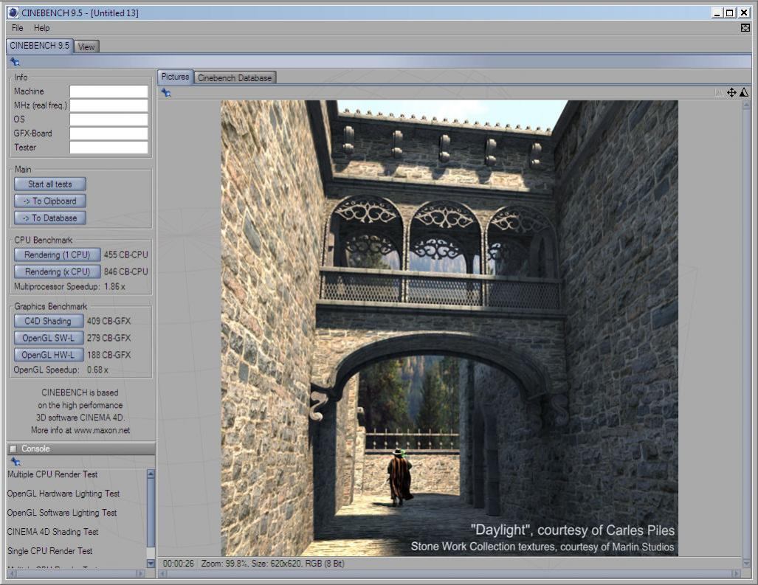Select the triangle zoom view icon
Image resolution: width=758 pixels, height=585 pixels.
click(744, 92)
